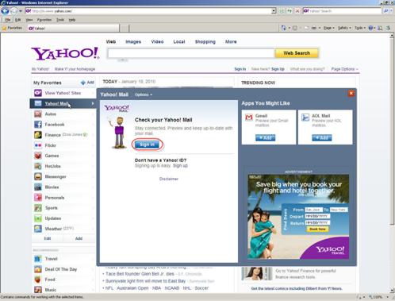Image resolution: width=395 pixels, height=301 pixels.
Task: Click the Favorites star icon in toolbar
Action: [x=4, y=28]
